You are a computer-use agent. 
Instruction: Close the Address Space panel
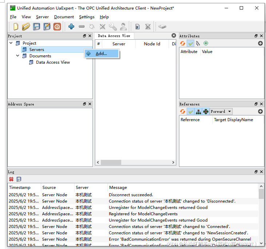point(90,104)
